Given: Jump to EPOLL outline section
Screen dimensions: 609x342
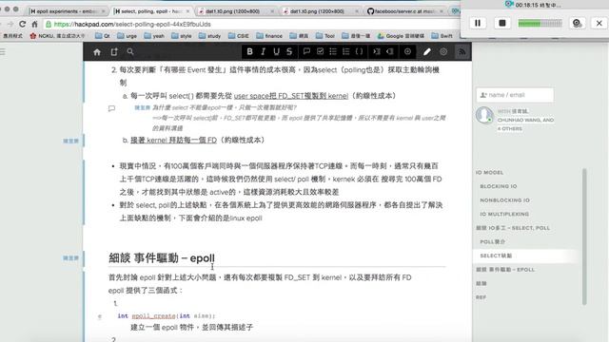Looking at the screenshot, I should pyautogui.click(x=505, y=270).
